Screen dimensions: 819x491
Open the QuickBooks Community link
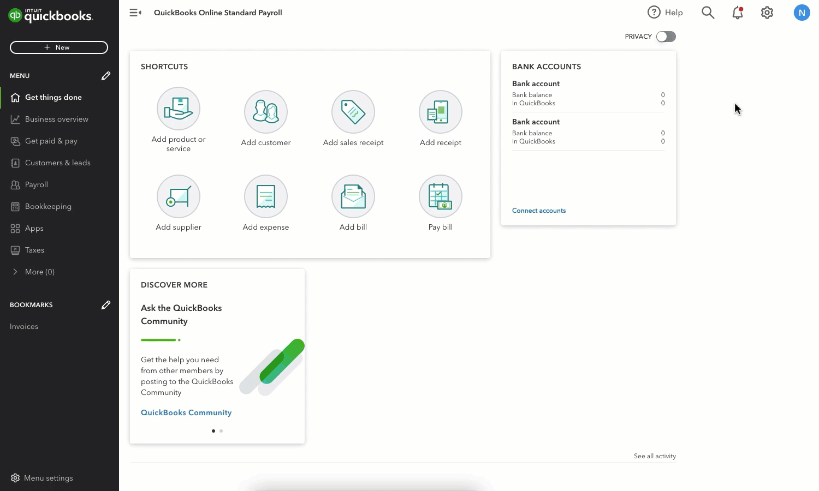tap(186, 412)
